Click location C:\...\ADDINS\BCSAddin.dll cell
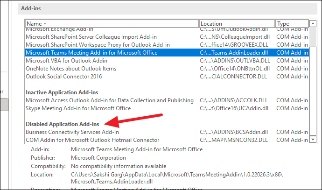The width and height of the screenshot is (322, 190). (x=234, y=132)
